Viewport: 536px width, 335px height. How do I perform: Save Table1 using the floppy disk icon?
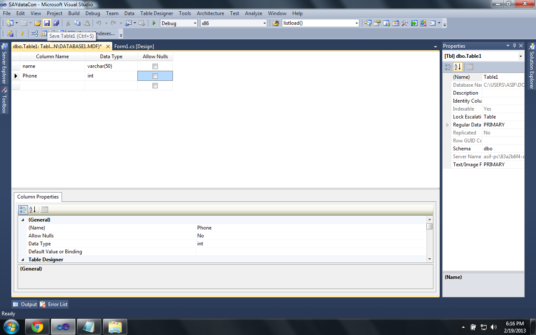(47, 23)
